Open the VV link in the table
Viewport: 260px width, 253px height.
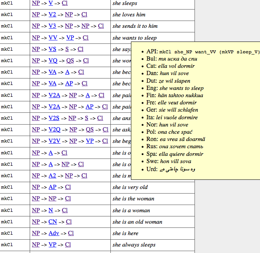(53, 37)
